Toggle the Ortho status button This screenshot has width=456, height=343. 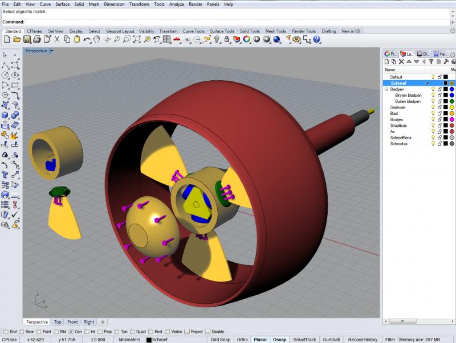tap(242, 340)
